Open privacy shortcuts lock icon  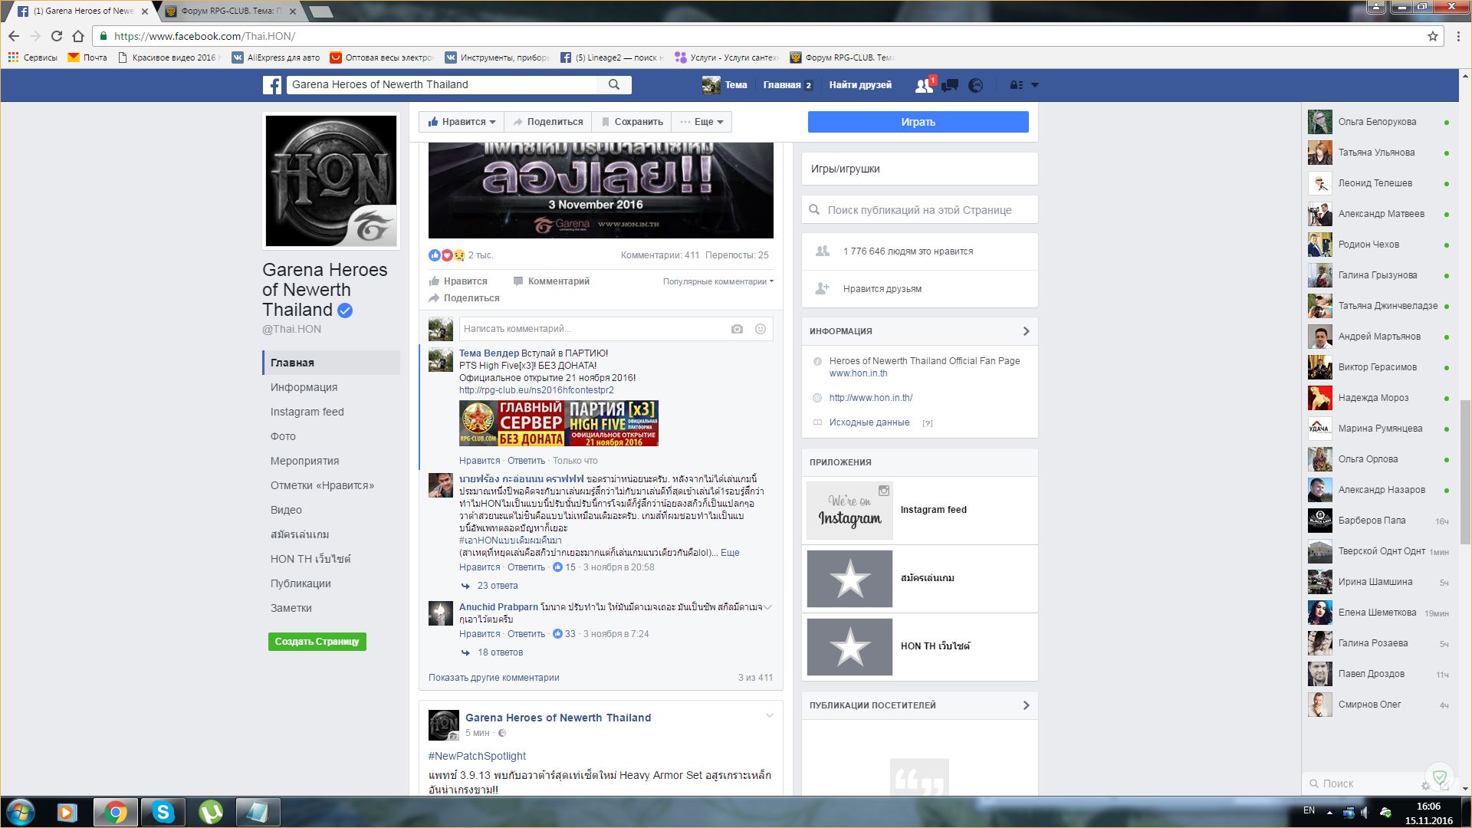pyautogui.click(x=1017, y=85)
